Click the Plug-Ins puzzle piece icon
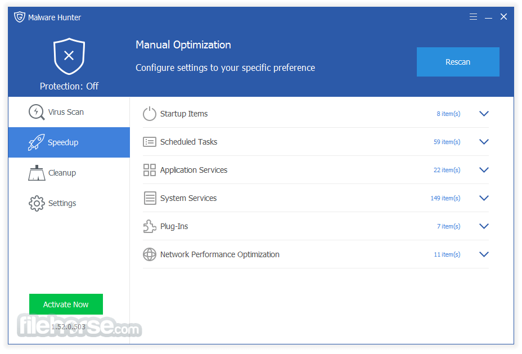Viewport: 522px width, 354px height. (150, 226)
